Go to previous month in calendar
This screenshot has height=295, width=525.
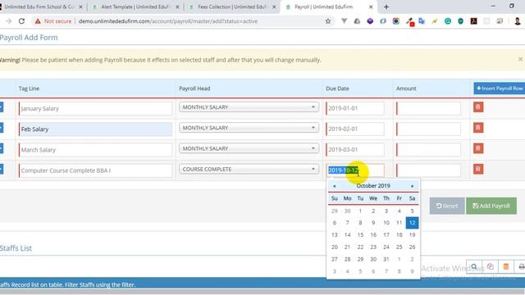[334, 186]
